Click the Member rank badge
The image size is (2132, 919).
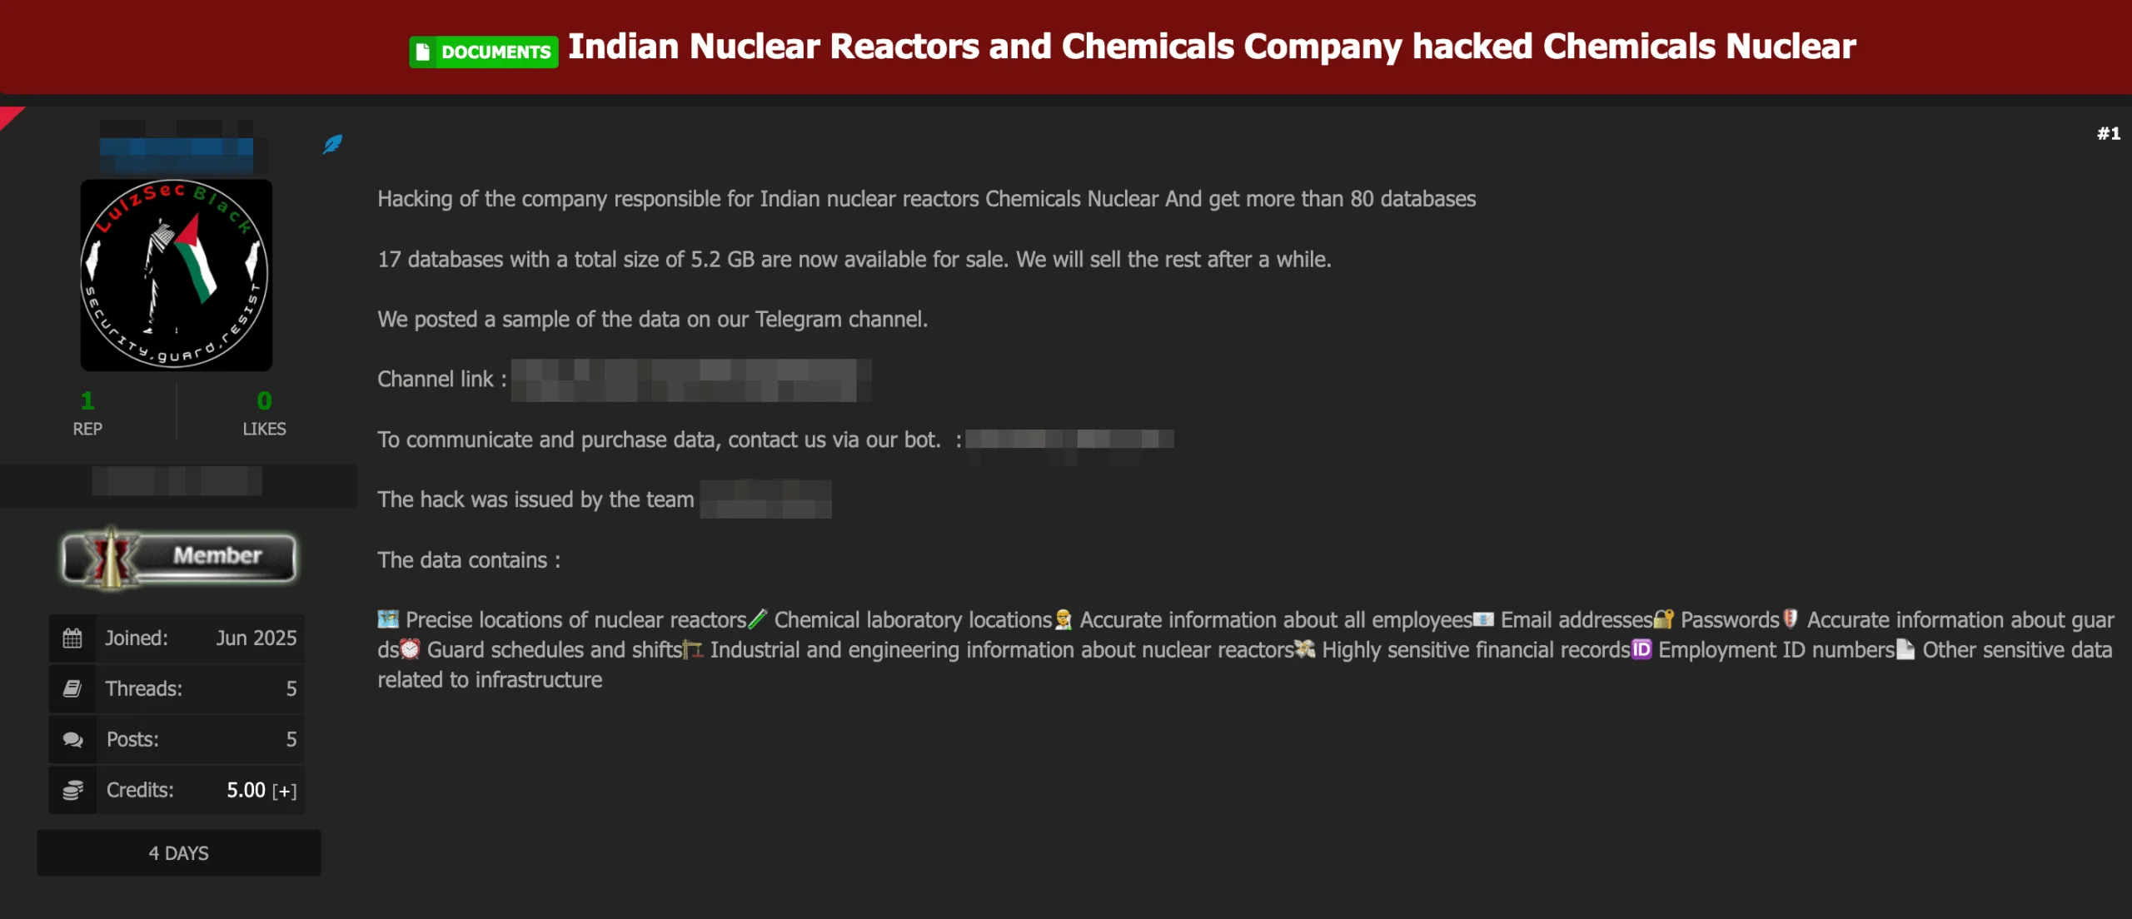178,557
